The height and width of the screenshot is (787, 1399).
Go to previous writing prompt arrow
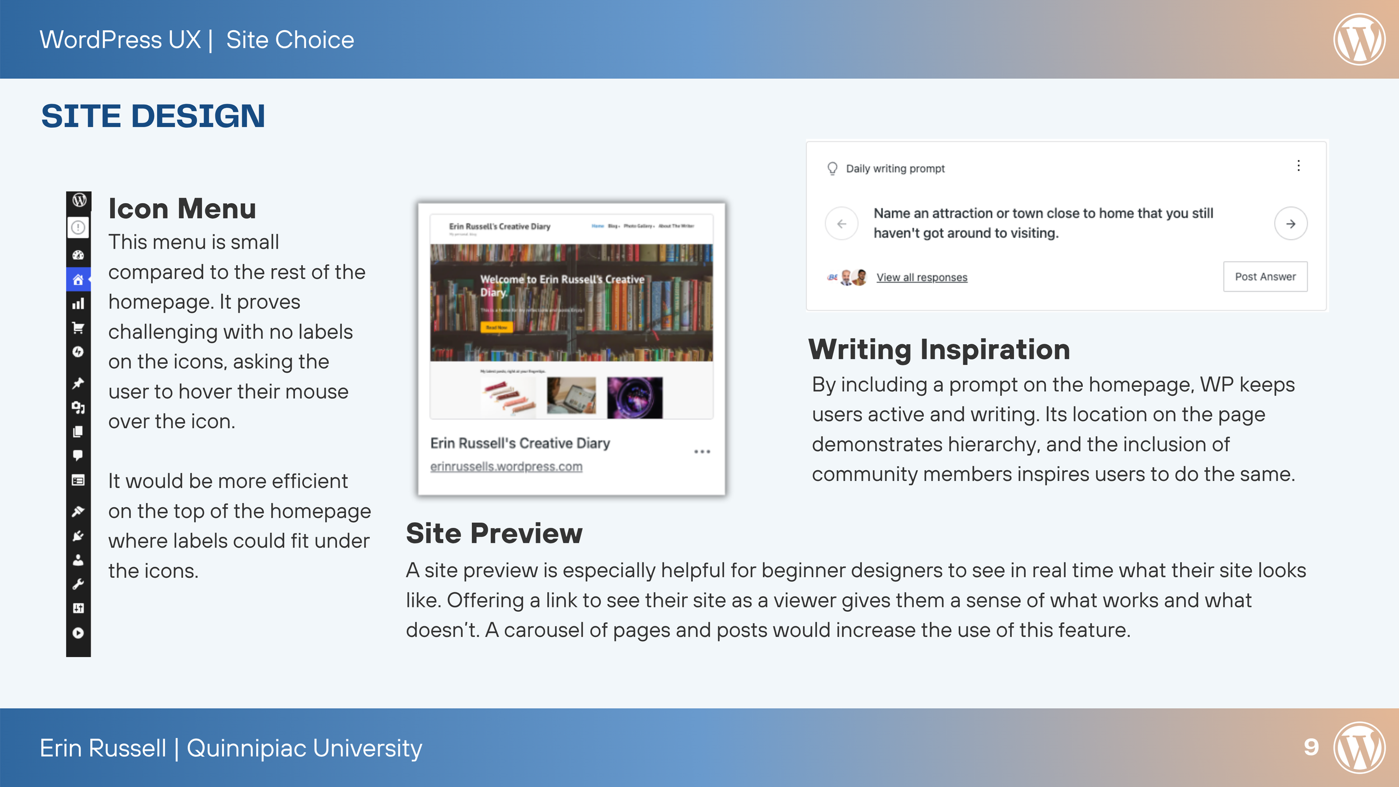point(842,224)
